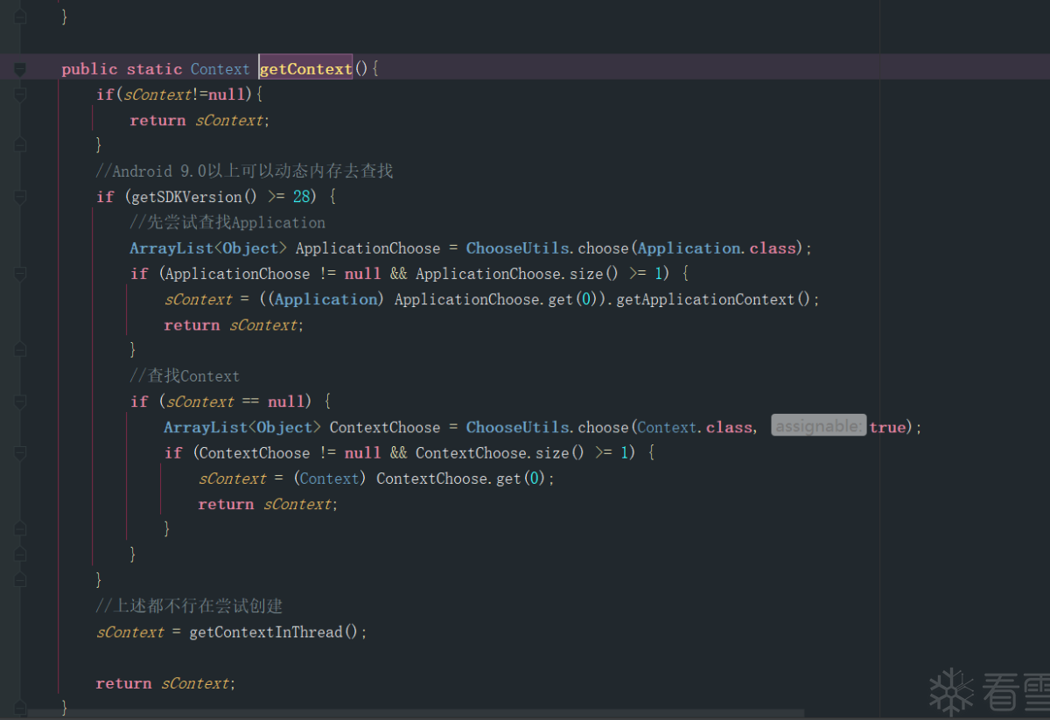Collapse the getContext method fold marker
The height and width of the screenshot is (720, 1050).
coord(20,69)
